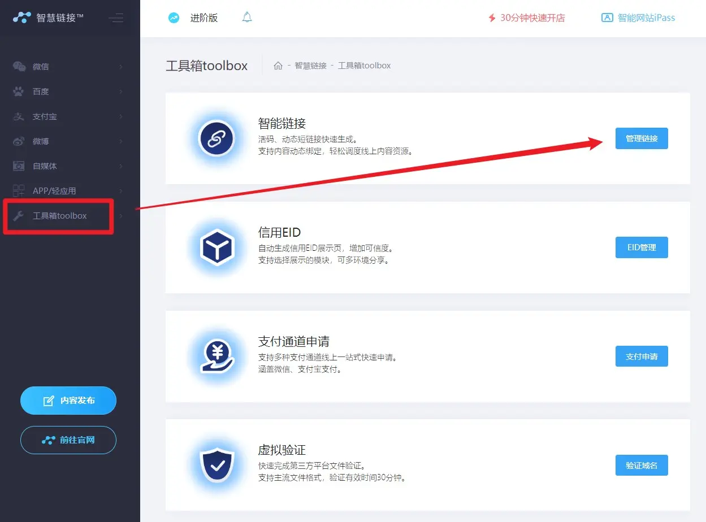Click the 管理链接 button
706x522 pixels.
[641, 138]
